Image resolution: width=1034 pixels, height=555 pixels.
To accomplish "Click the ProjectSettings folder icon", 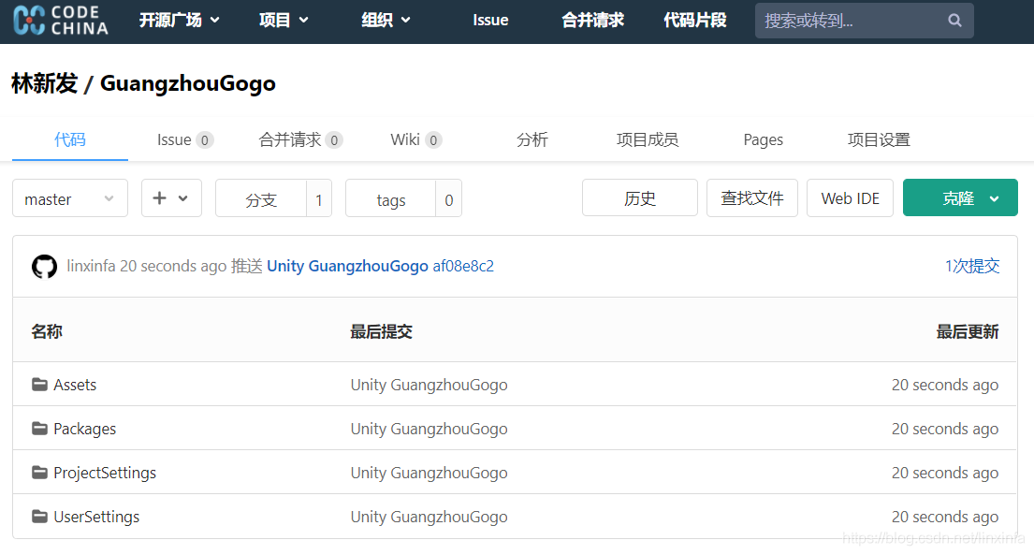I will click(x=39, y=473).
